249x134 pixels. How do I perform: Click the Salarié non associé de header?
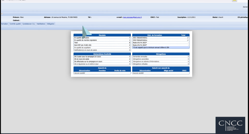tap(161, 68)
